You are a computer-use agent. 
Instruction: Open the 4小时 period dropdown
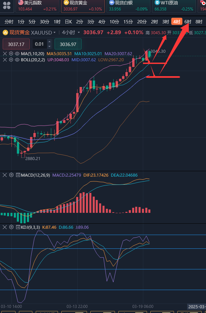click(x=71, y=32)
